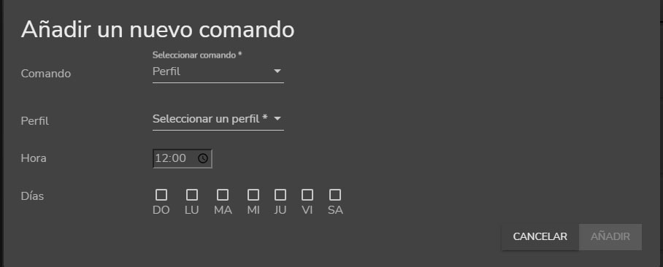The height and width of the screenshot is (267, 663).
Task: Click the selected 'Perfil' value in Comando dropdown
Action: click(166, 71)
